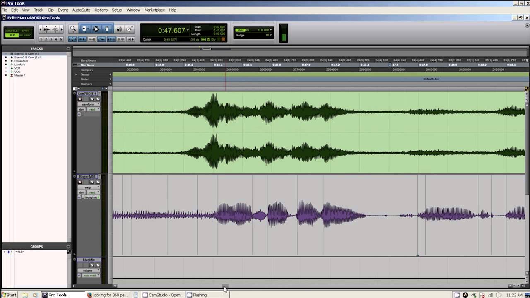Click zoom preset button 3
530x298 pixels.
(x=51, y=39)
